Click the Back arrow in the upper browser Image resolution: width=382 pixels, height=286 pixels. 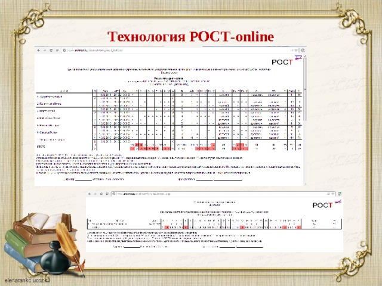38,50
